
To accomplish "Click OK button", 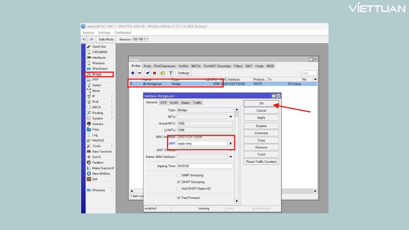I will 261,103.
